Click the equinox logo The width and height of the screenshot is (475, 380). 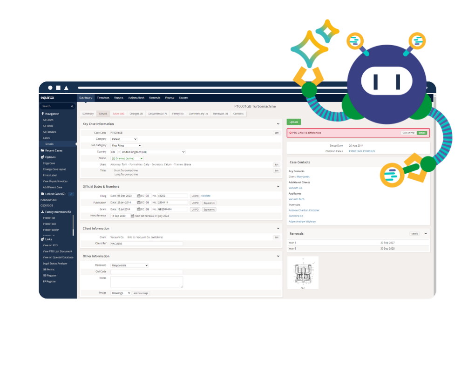[x=48, y=98]
